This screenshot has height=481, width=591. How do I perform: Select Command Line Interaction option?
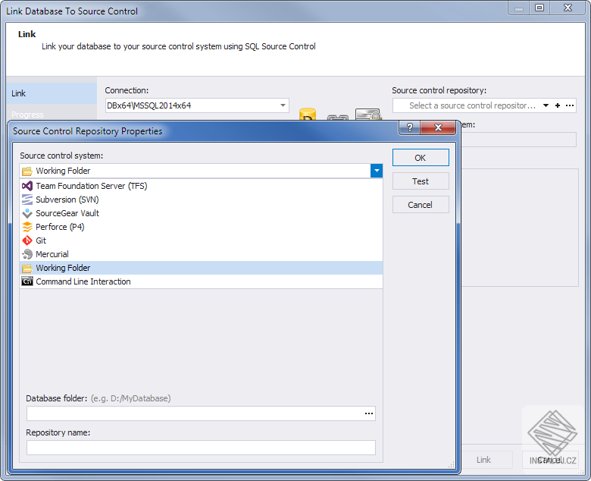click(201, 281)
